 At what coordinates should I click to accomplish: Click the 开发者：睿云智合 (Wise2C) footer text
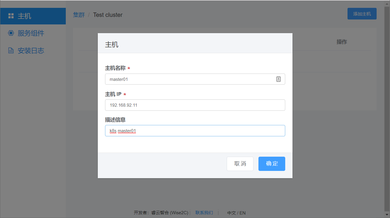coord(161,213)
